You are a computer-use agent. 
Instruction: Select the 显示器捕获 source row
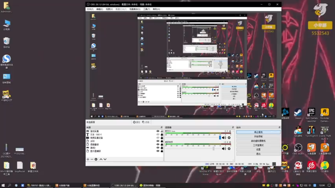click(x=124, y=151)
